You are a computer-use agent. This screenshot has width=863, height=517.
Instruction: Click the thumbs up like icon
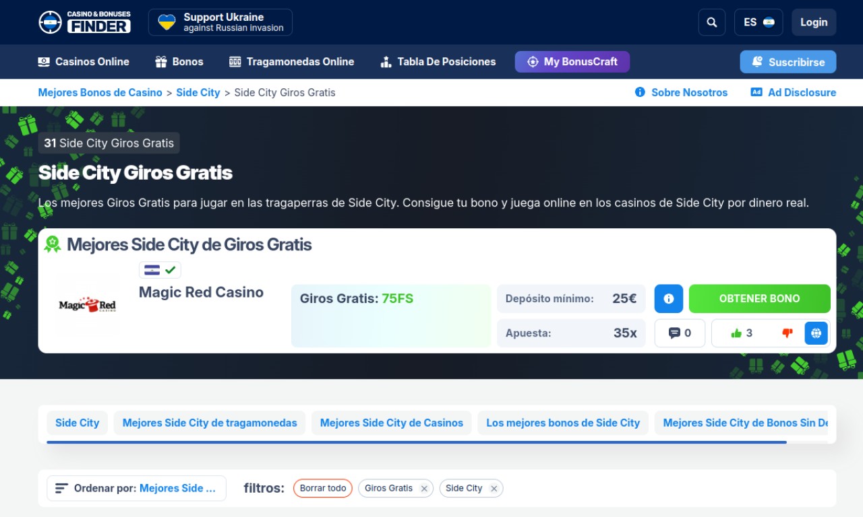pos(736,333)
